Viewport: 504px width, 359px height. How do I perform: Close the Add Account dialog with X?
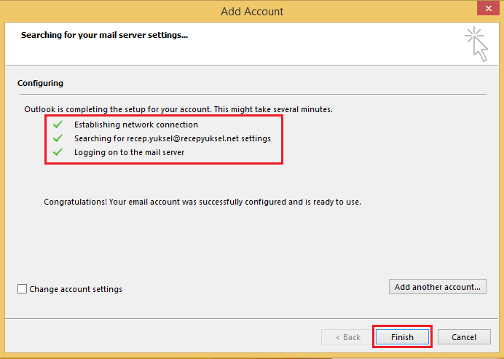(x=488, y=8)
